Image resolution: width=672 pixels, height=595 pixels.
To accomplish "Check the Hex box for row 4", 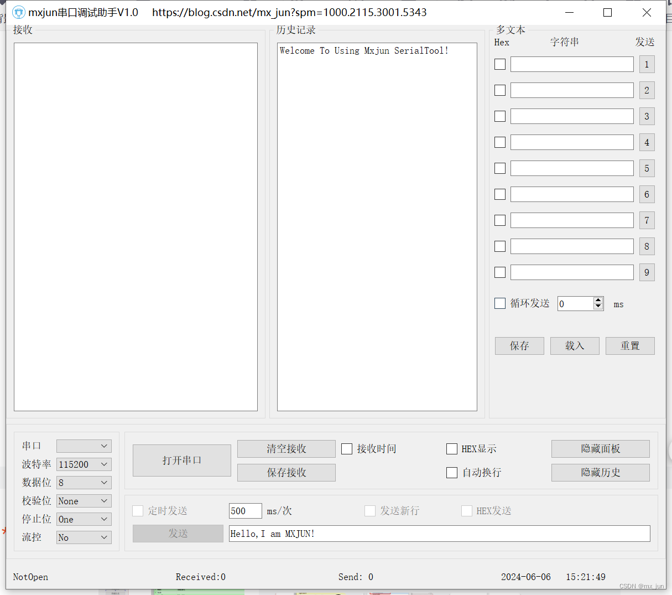I will coord(500,142).
